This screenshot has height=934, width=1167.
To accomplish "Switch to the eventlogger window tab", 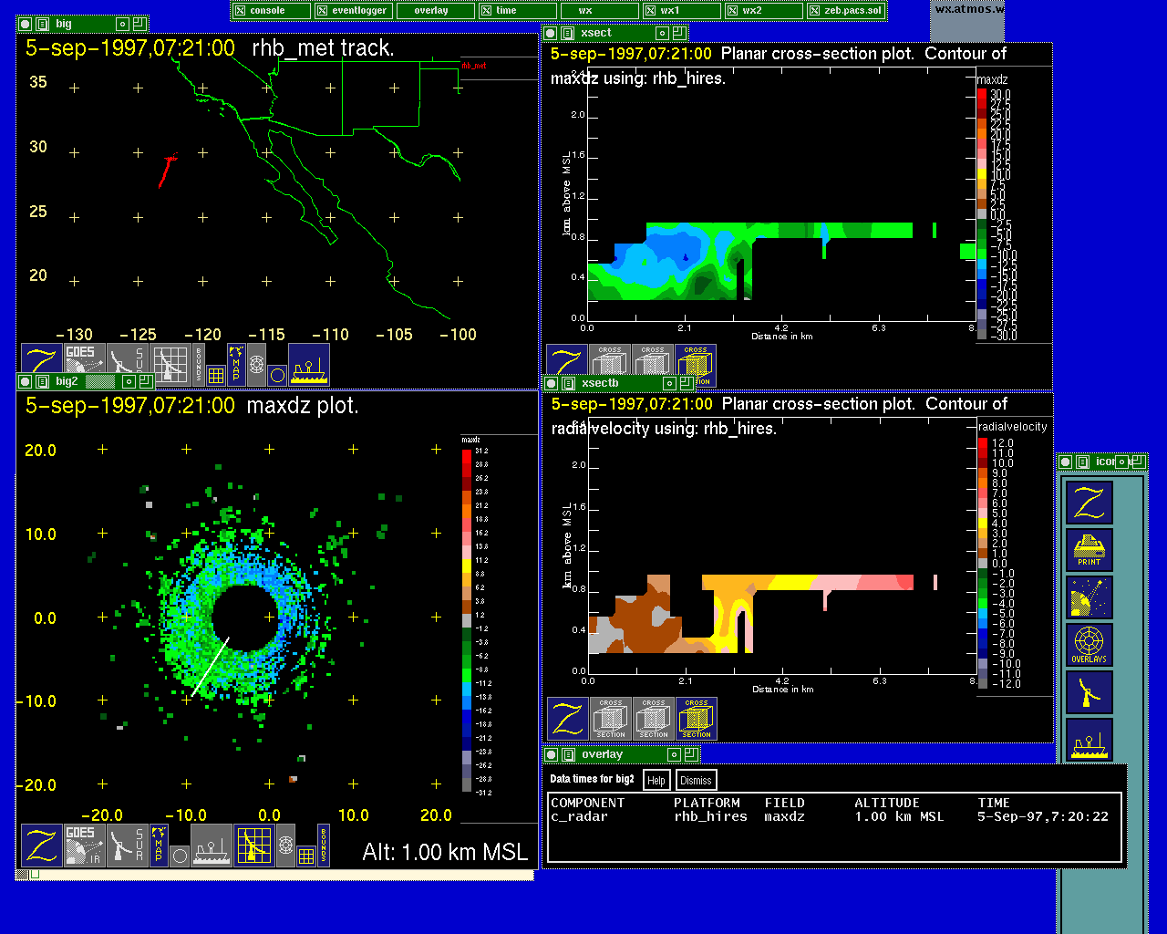I will [354, 11].
